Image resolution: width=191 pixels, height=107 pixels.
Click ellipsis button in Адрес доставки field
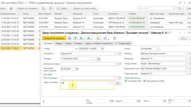(109, 83)
